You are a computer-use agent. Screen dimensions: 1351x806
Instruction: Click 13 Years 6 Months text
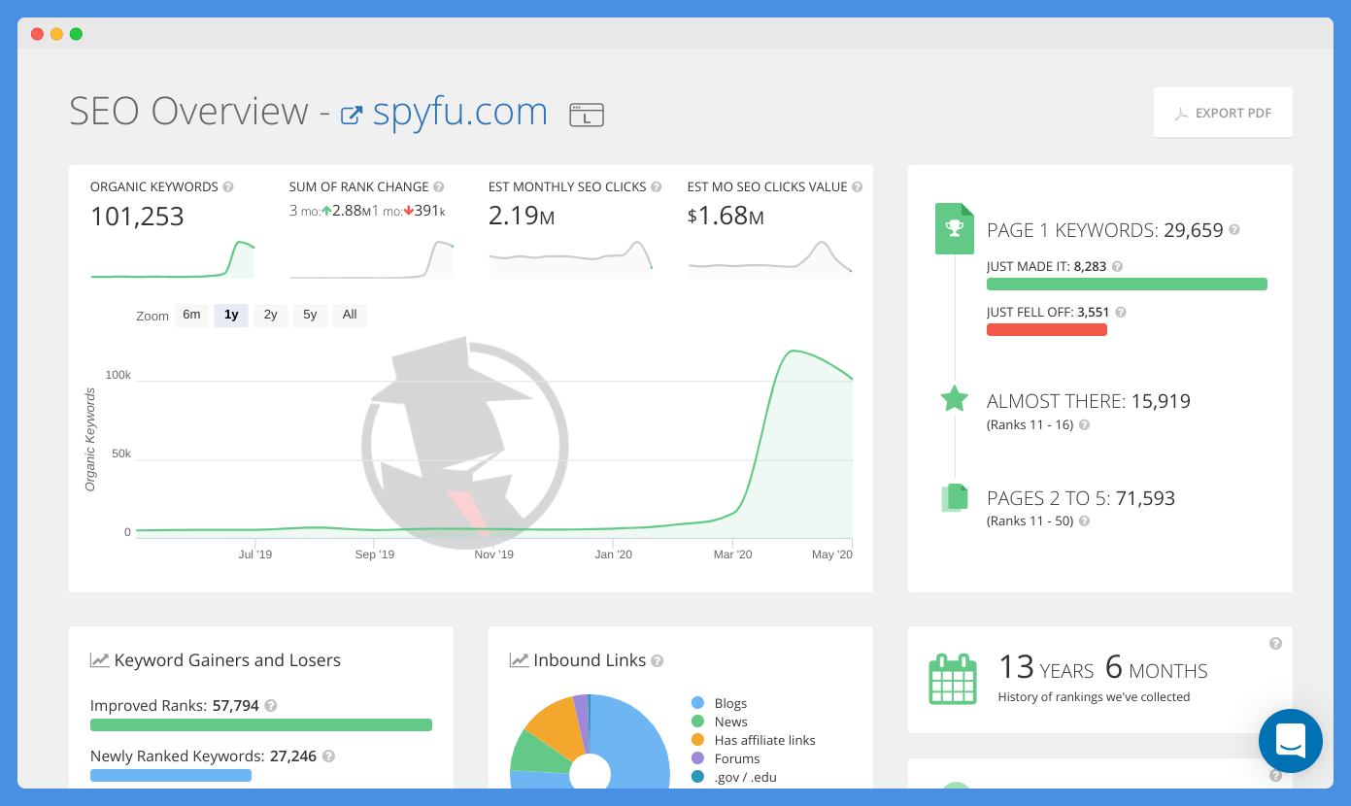click(1103, 669)
